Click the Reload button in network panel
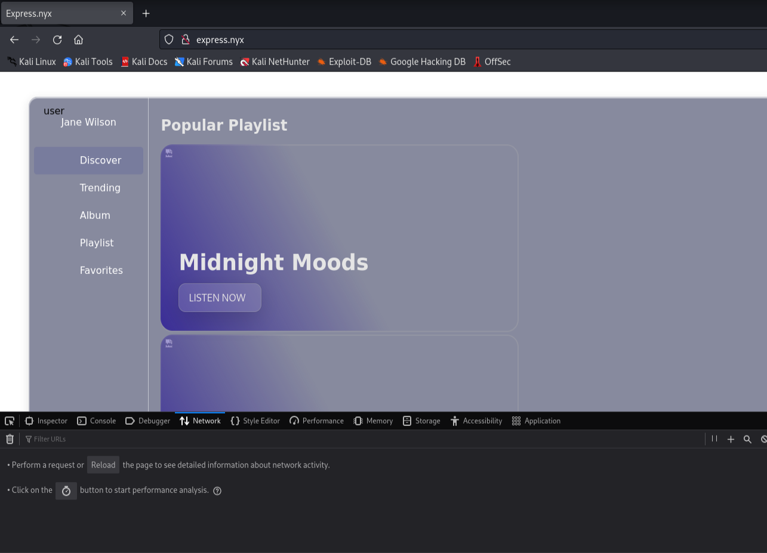 (x=103, y=465)
